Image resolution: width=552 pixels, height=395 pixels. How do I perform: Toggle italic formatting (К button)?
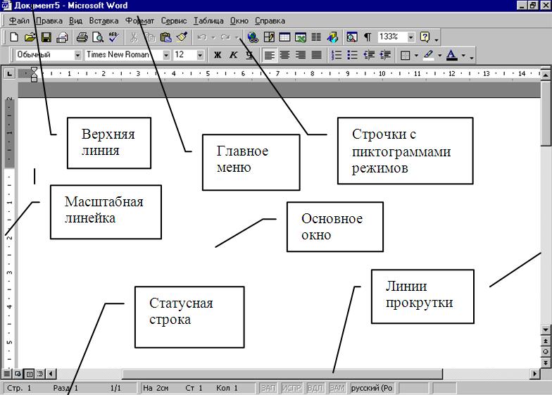point(233,55)
